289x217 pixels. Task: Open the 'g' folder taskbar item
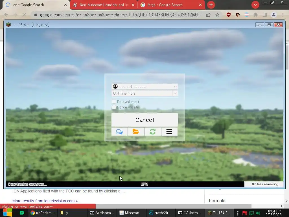pos(72,213)
